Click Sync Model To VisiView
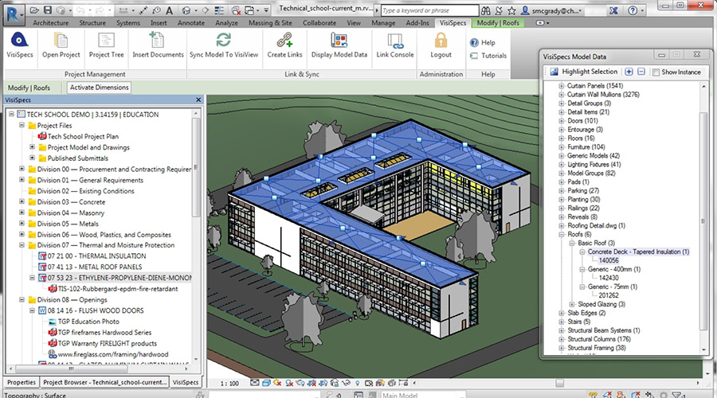 pos(224,45)
